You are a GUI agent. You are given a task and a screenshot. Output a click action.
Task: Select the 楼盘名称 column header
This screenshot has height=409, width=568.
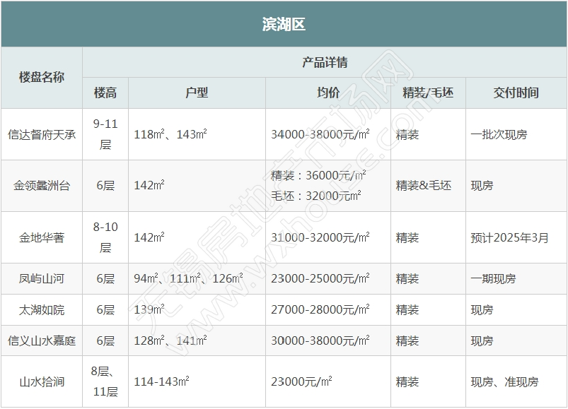tap(42, 77)
